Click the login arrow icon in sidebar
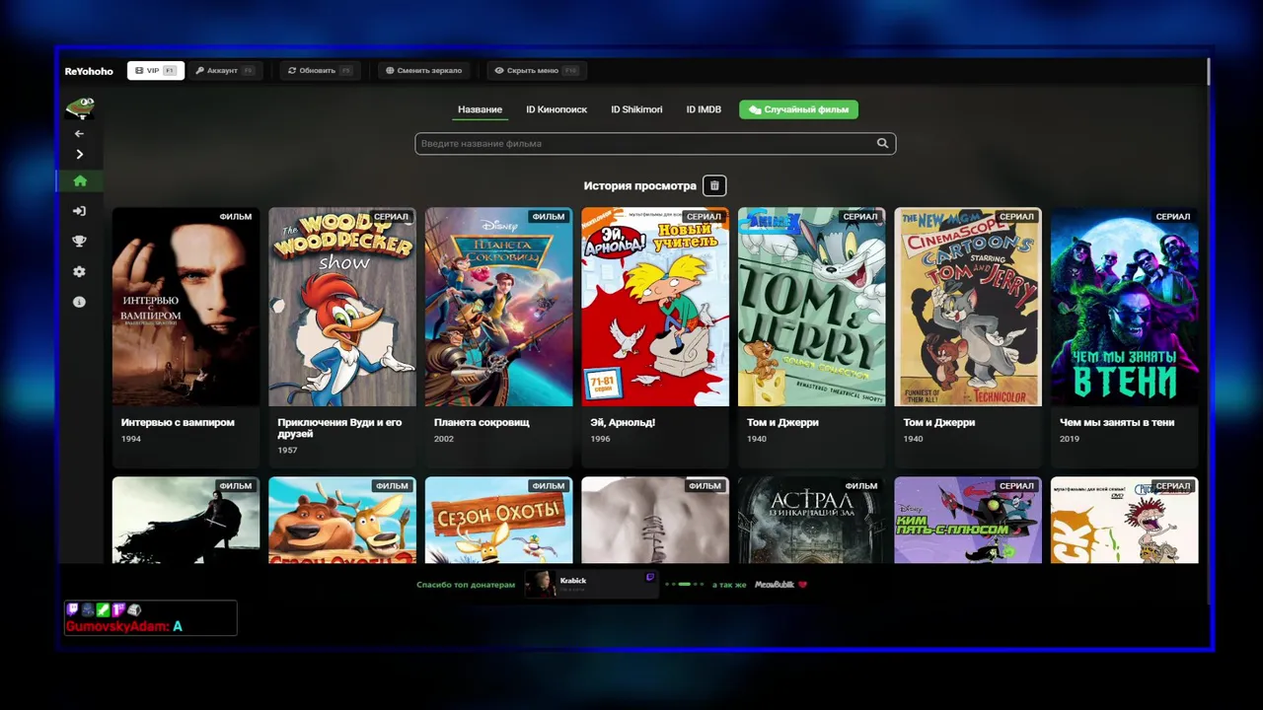1263x710 pixels. pos(80,211)
